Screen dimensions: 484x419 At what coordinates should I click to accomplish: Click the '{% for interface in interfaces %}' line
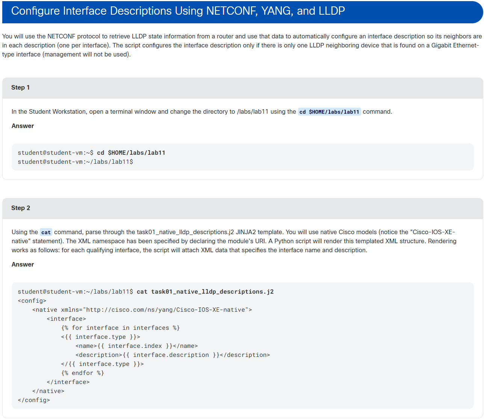(x=120, y=328)
